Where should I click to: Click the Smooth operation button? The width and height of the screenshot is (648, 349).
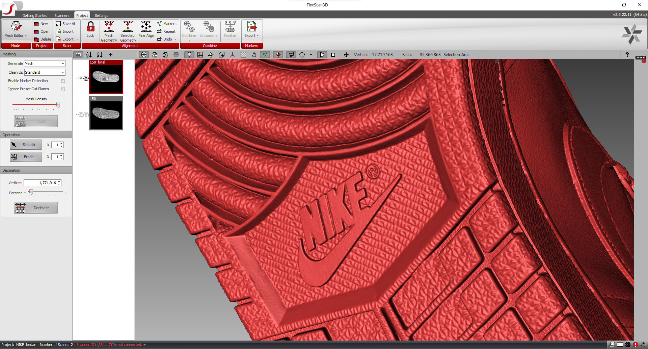point(26,145)
